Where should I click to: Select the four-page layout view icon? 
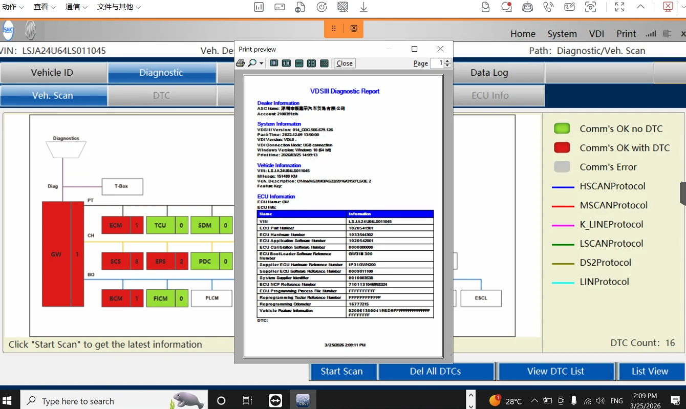[x=311, y=63]
